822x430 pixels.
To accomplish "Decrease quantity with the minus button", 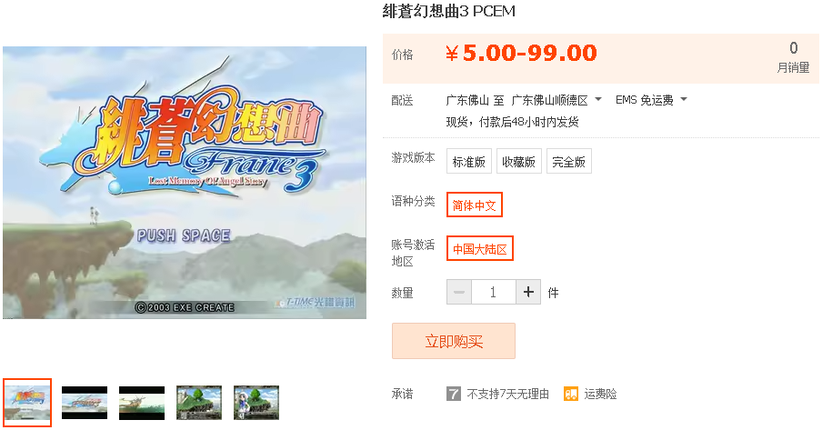I will coord(459,292).
